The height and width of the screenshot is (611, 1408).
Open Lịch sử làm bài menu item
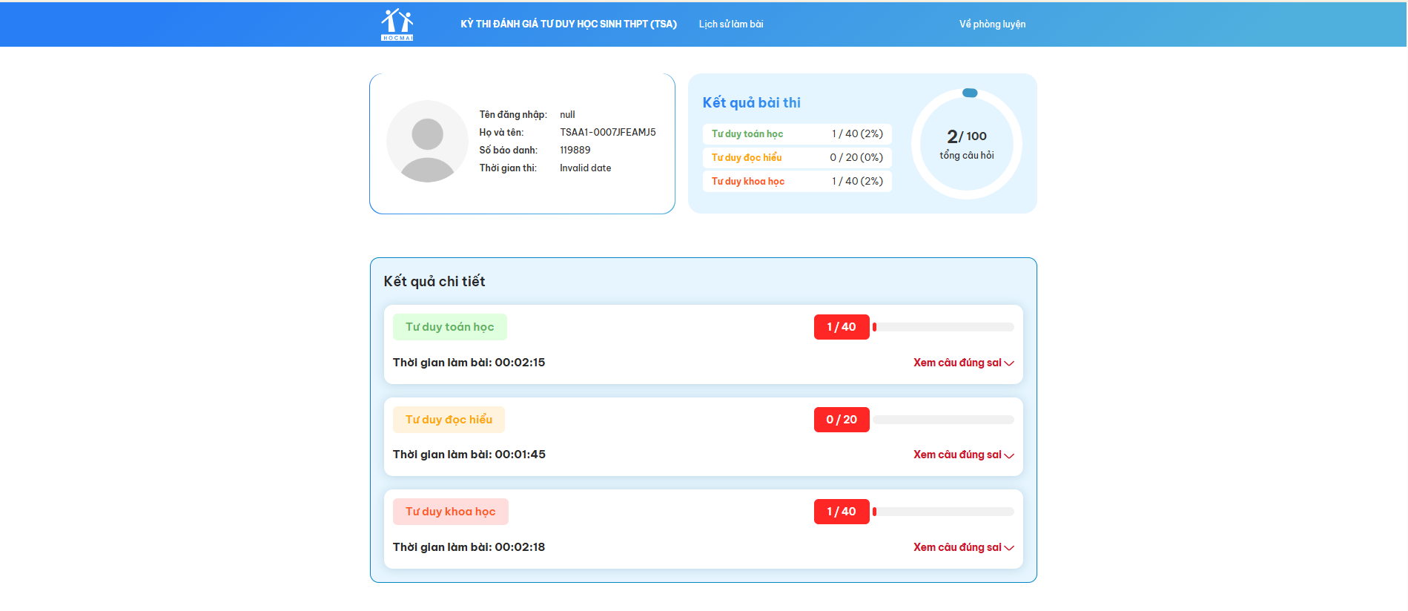pos(730,24)
